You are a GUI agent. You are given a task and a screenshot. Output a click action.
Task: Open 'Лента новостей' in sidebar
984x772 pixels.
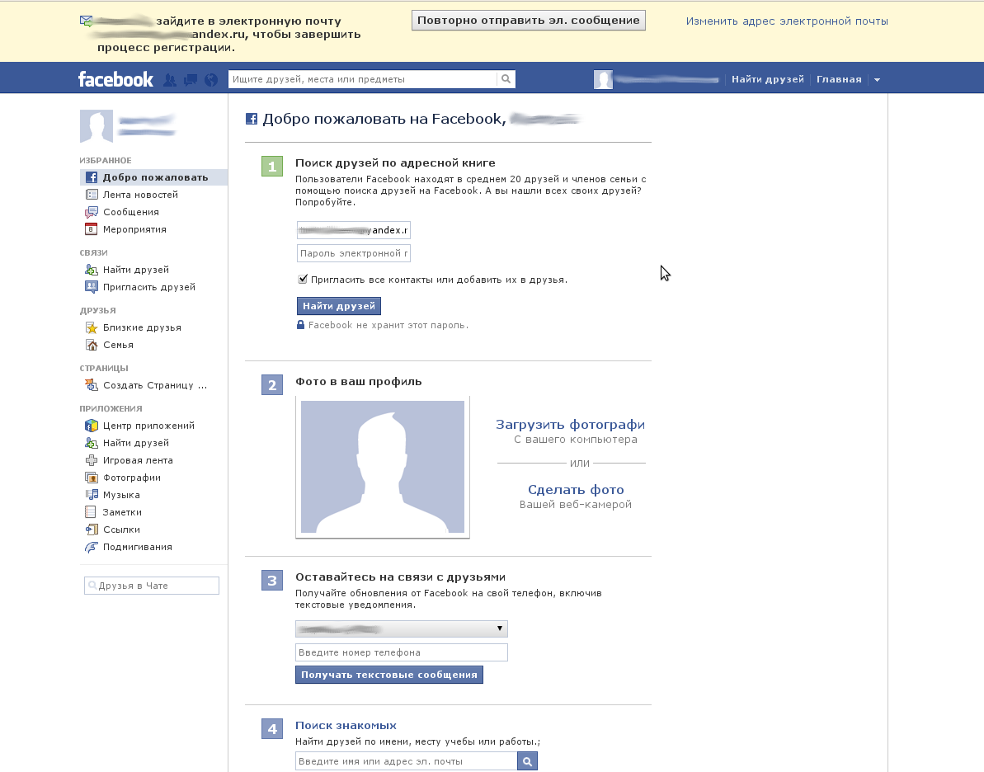click(140, 195)
